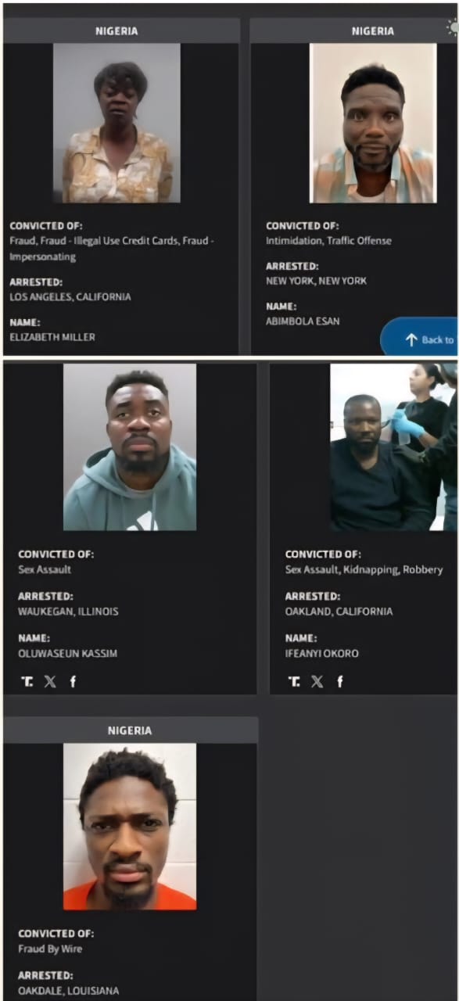
Task: Select the name ELIZABETH MILLER
Action: click(x=52, y=337)
